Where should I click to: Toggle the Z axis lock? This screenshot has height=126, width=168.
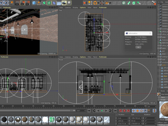[x=6, y=3]
